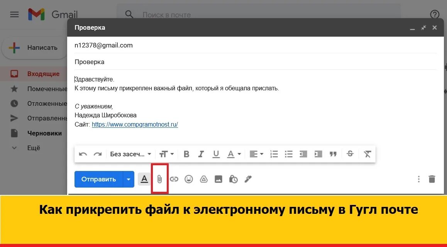Image resolution: width=447 pixels, height=247 pixels.
Task: Decrease indent of text
Action: (303, 154)
